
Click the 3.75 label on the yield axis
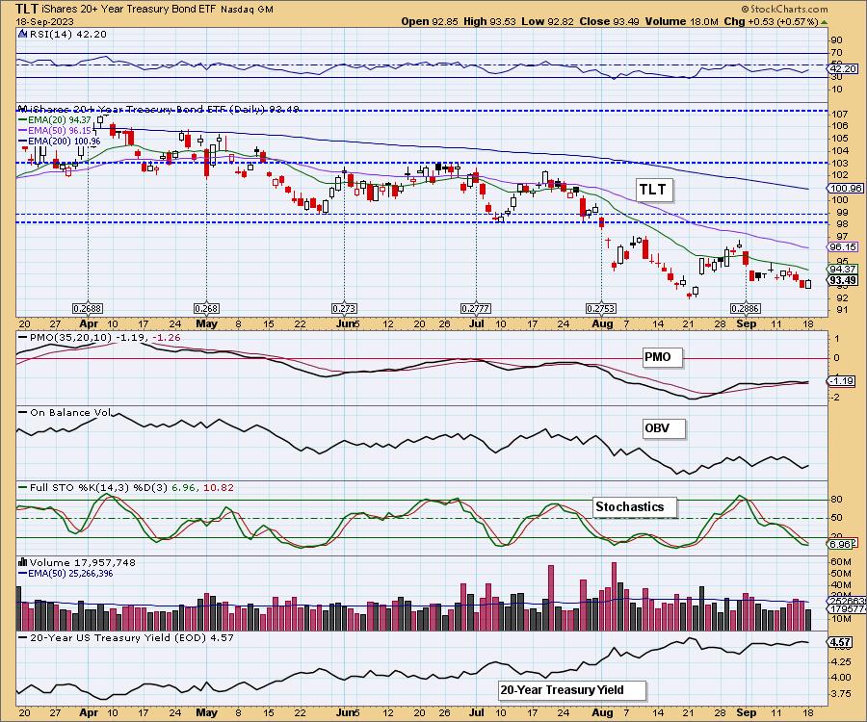840,694
